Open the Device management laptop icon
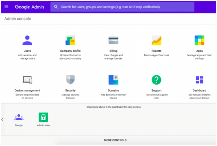 [27, 80]
